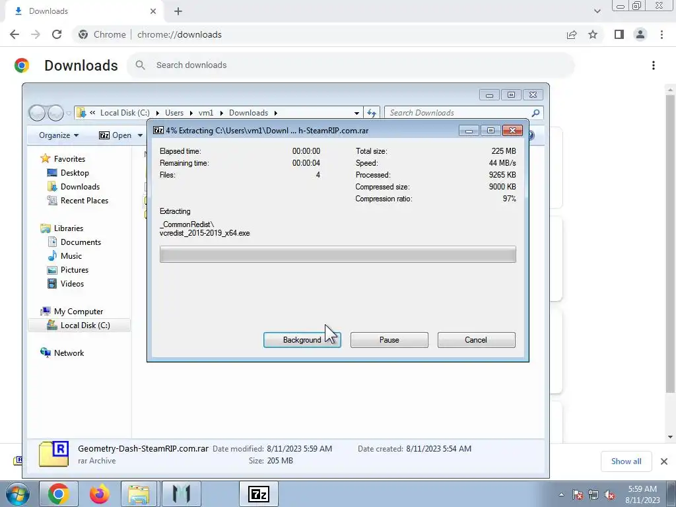Image resolution: width=676 pixels, height=507 pixels.
Task: Expand arrow after vm1 breadcrumb
Action: 221,113
